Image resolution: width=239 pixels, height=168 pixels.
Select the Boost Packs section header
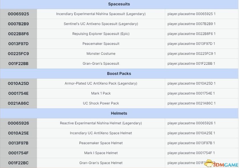(119, 73)
